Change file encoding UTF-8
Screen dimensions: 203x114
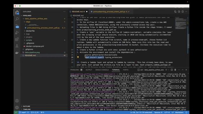coord(167,112)
